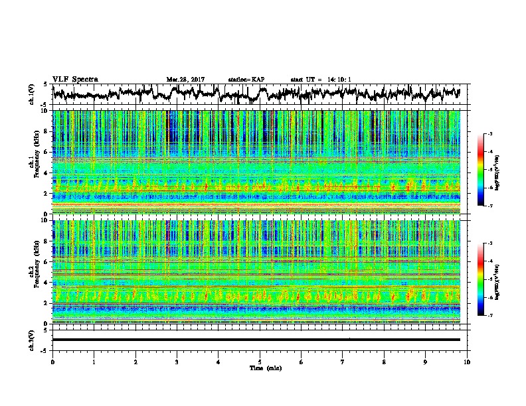Screen dimensions: 526x406
Task: Click the "2" kHz tick of ch.1 spectrogram
Action: click(x=46, y=194)
